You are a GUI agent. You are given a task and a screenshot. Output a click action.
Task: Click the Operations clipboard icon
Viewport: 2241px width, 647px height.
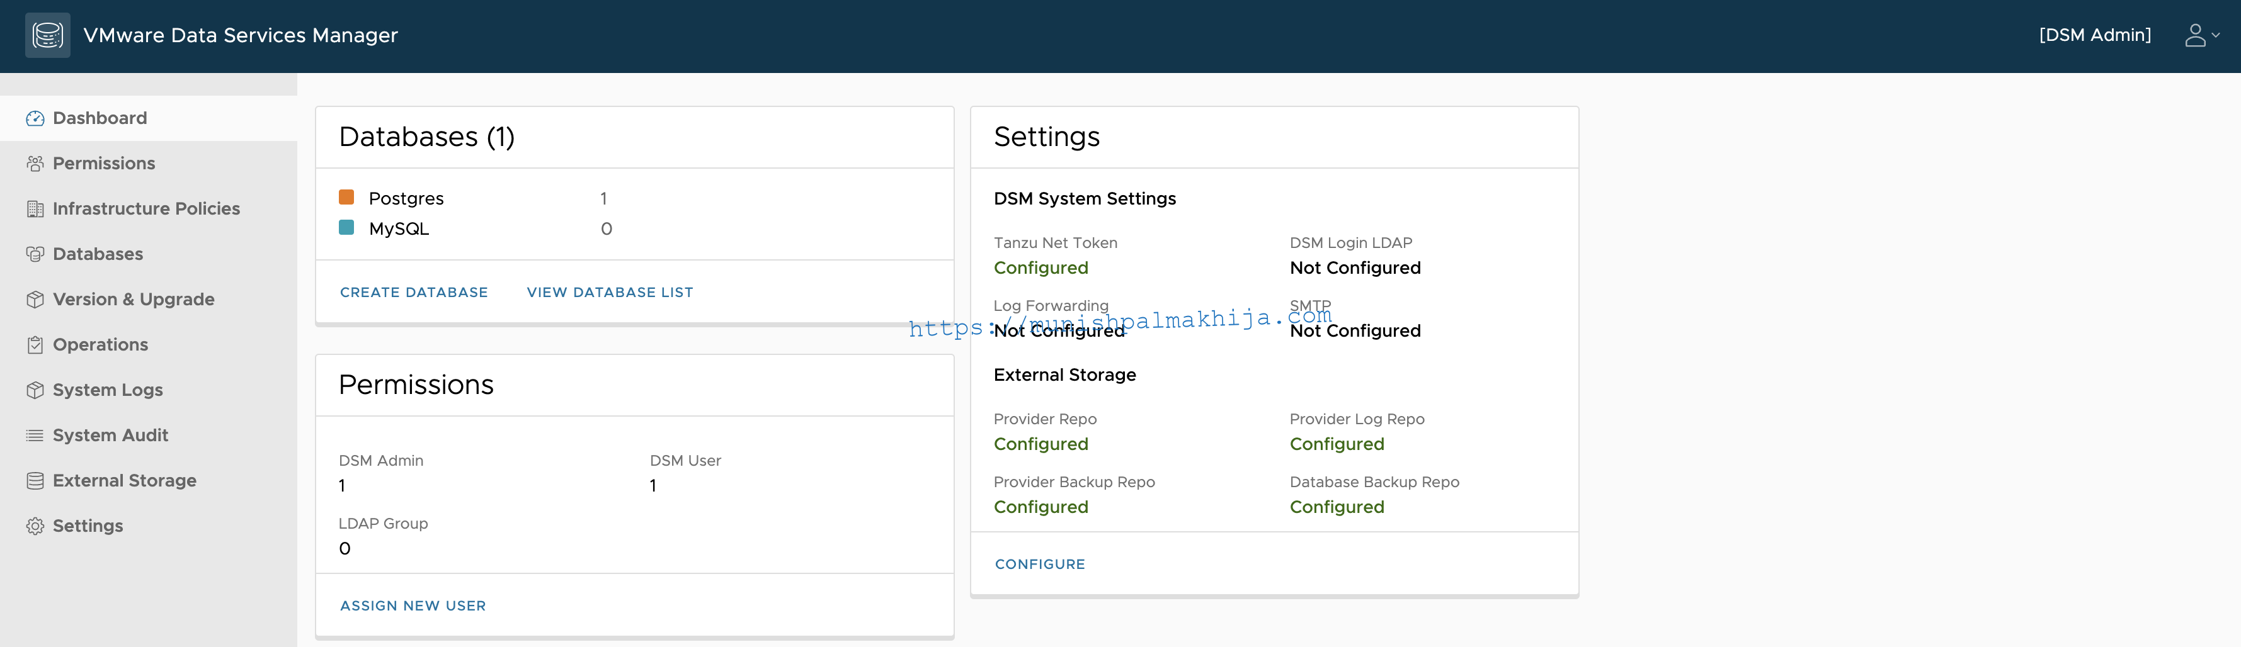[x=35, y=344]
